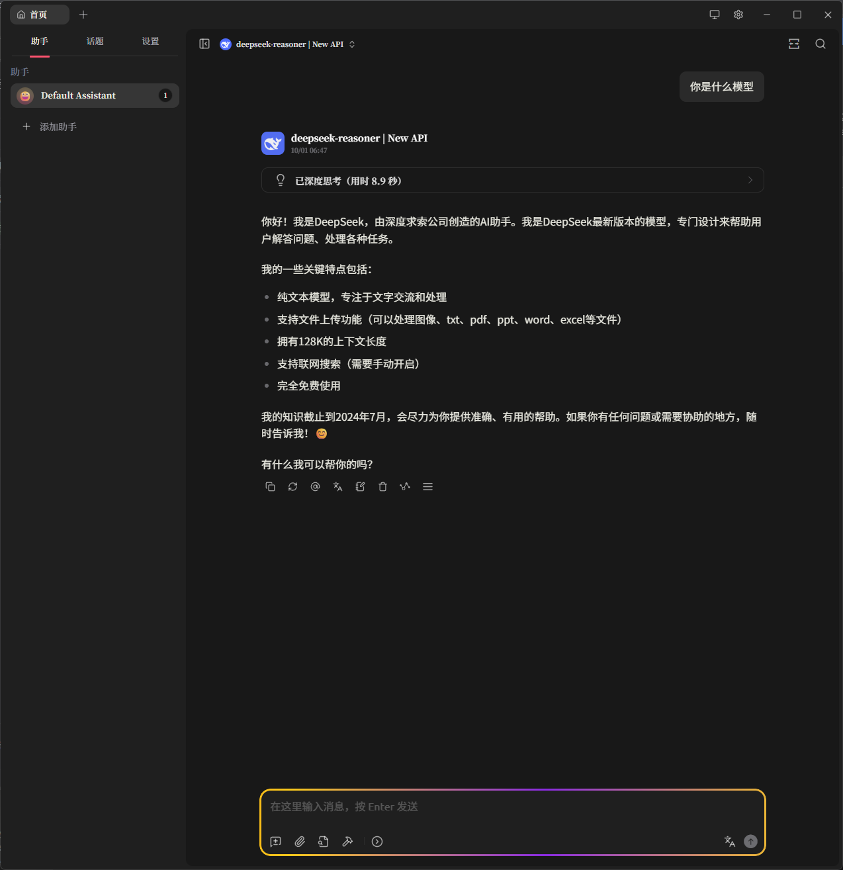Expand more input options with circled arrow
The image size is (843, 870).
(377, 842)
